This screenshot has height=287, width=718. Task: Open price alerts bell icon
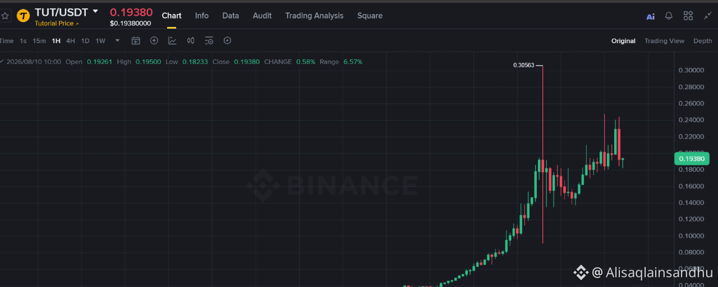[669, 16]
